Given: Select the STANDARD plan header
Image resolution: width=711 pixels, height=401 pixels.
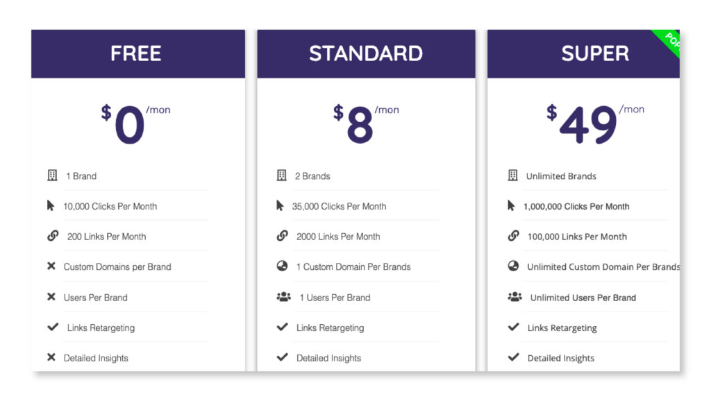Looking at the screenshot, I should (x=366, y=53).
